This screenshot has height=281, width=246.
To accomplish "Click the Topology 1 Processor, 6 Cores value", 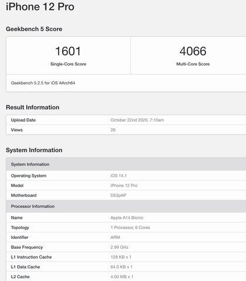I will tap(130, 228).
